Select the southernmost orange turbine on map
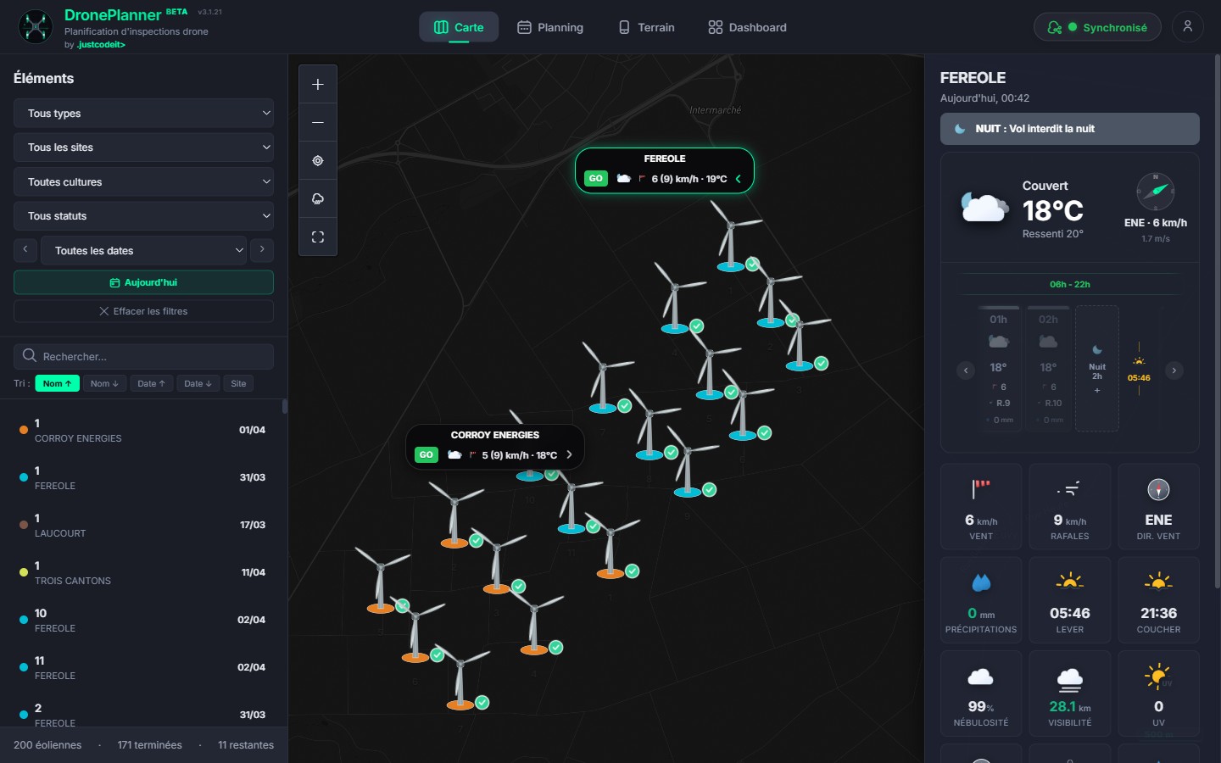The image size is (1221, 763). coord(460,677)
